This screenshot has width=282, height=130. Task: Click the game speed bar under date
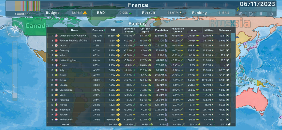[258, 9]
